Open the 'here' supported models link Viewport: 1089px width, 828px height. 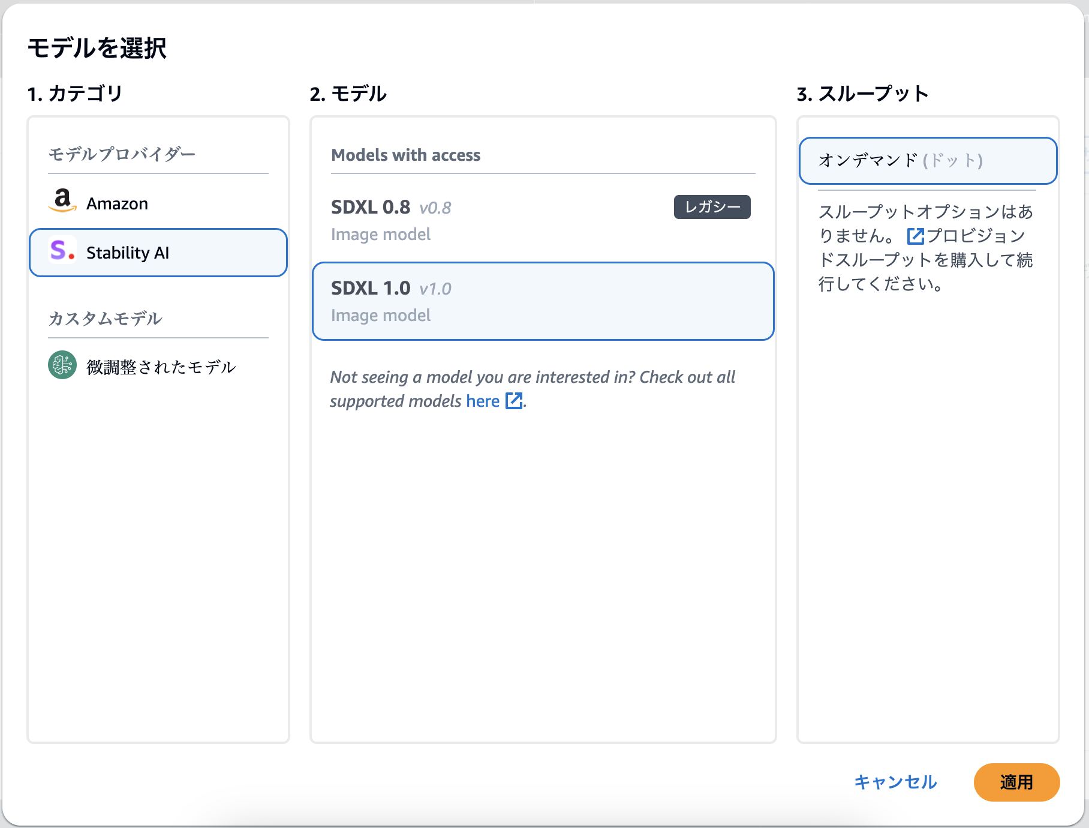click(x=483, y=401)
